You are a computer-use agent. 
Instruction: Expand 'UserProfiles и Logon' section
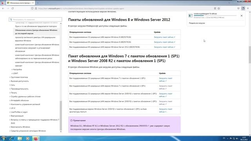click(18, 112)
